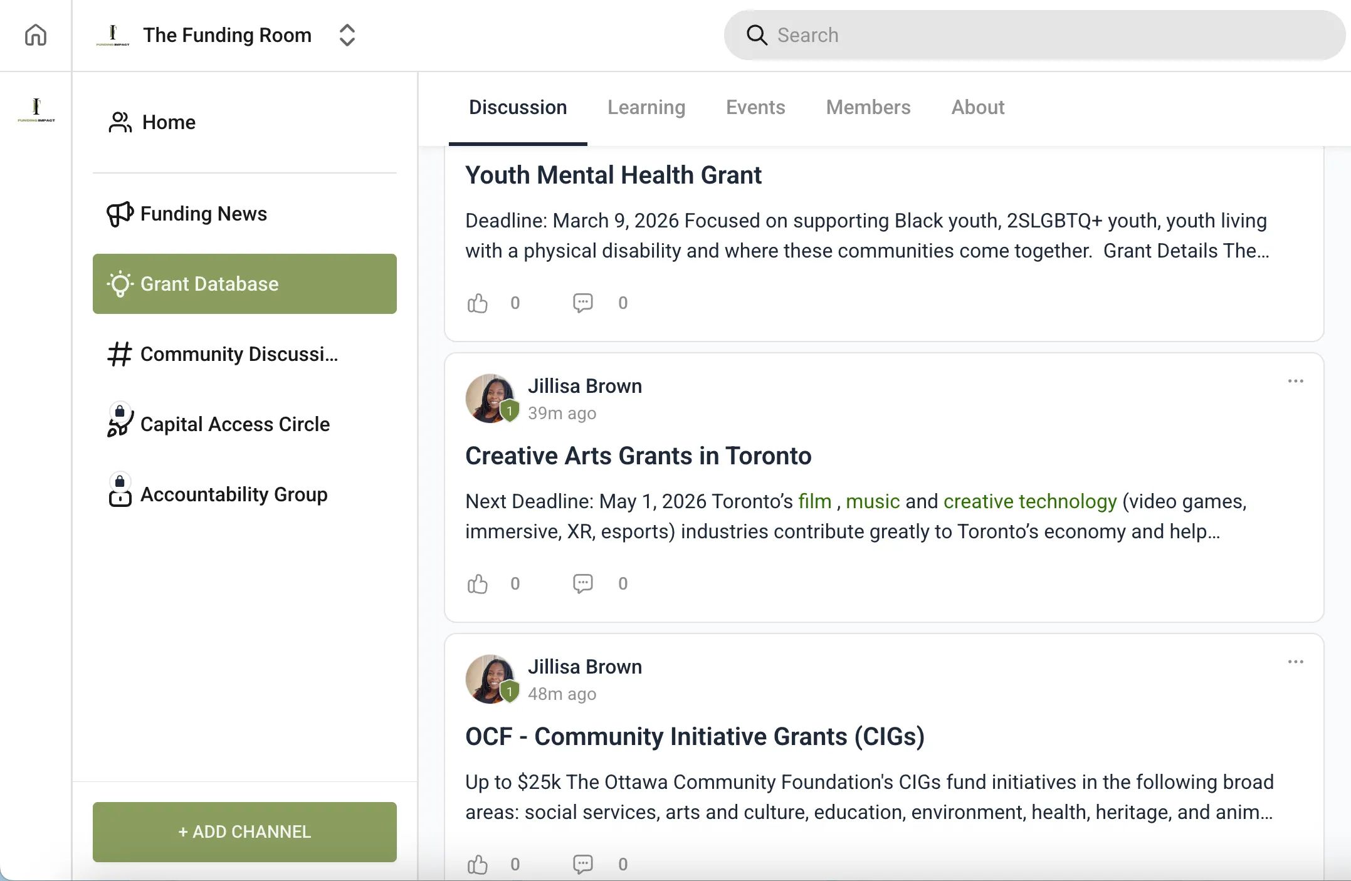
Task: Click the Funding Impact logo in left rail
Action: pos(36,110)
